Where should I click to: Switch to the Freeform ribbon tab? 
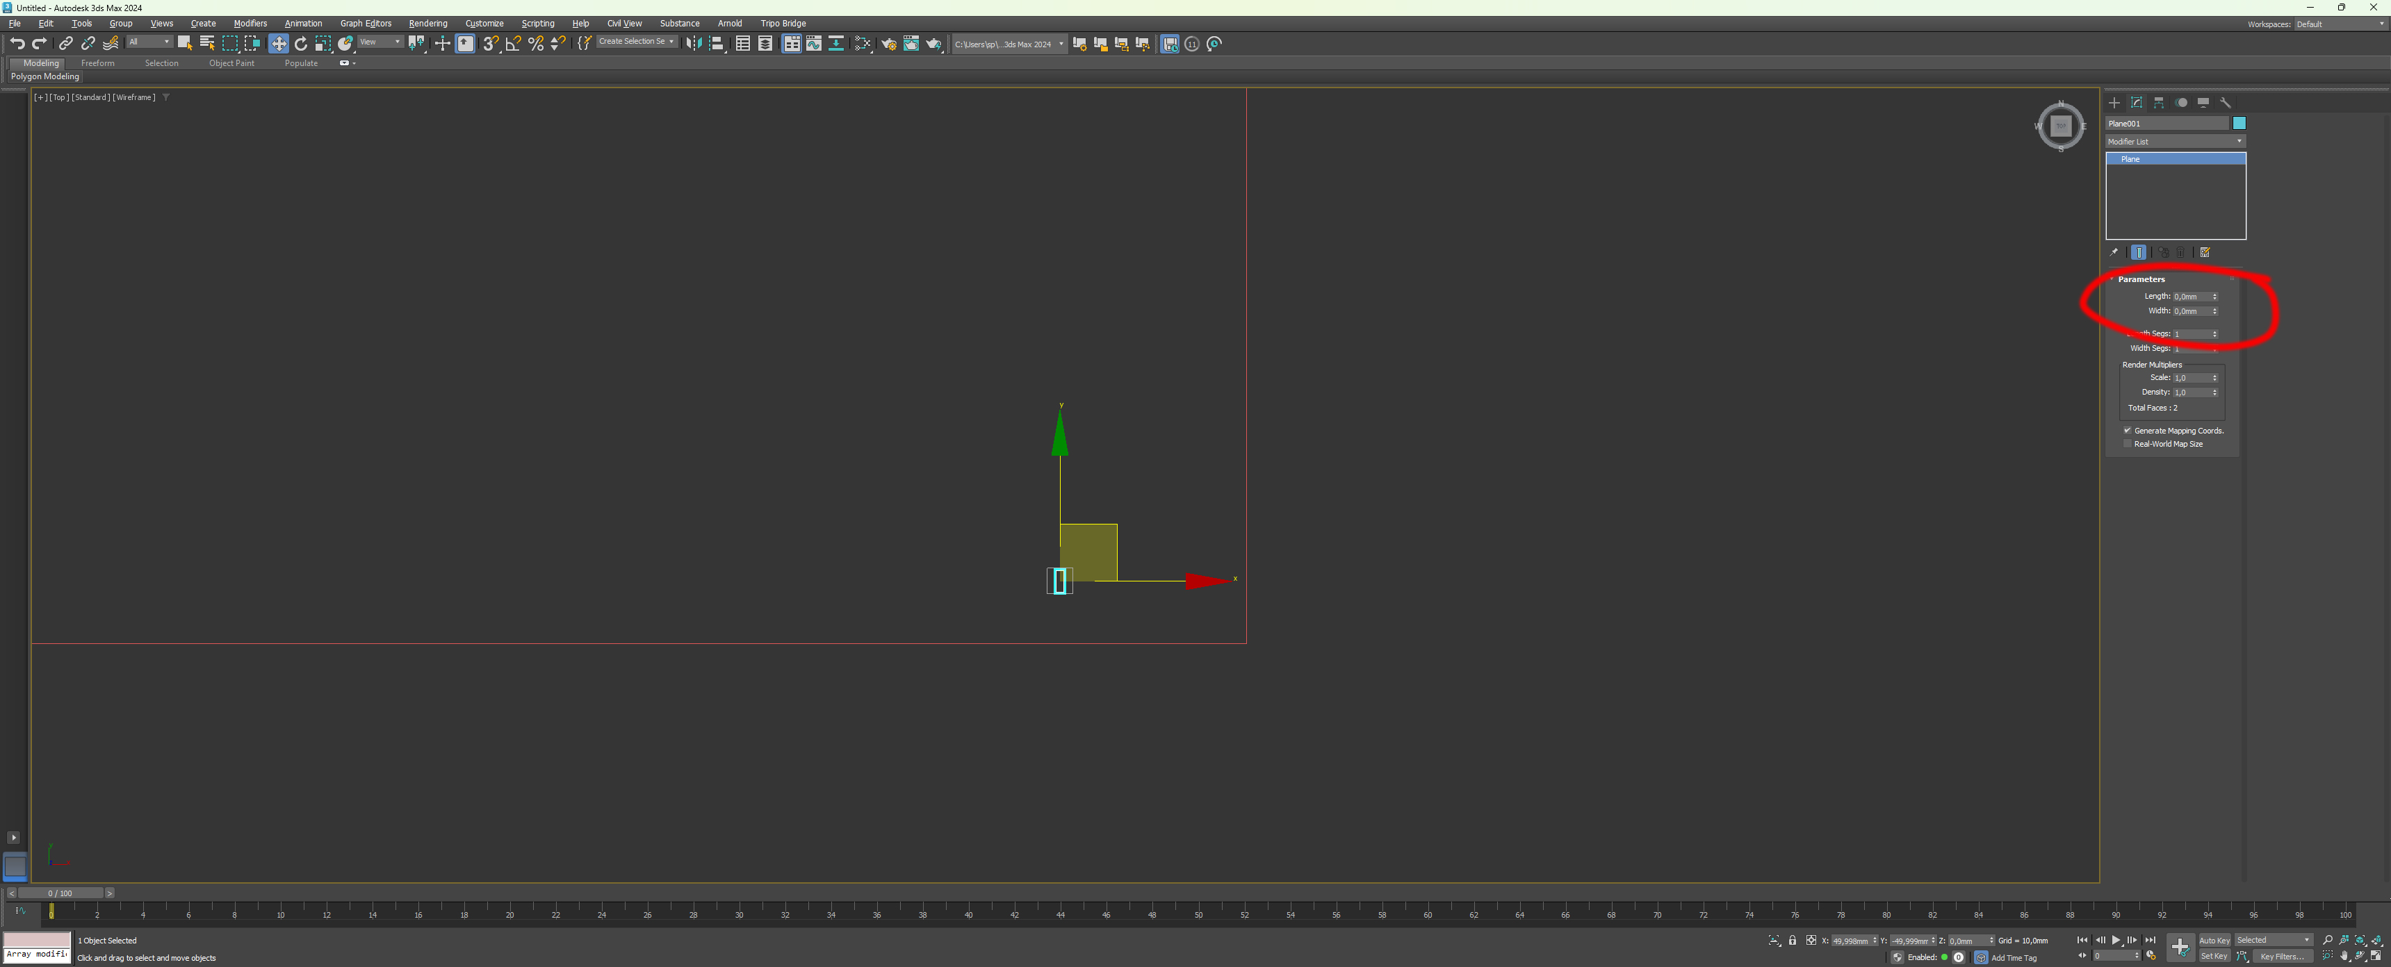point(97,63)
